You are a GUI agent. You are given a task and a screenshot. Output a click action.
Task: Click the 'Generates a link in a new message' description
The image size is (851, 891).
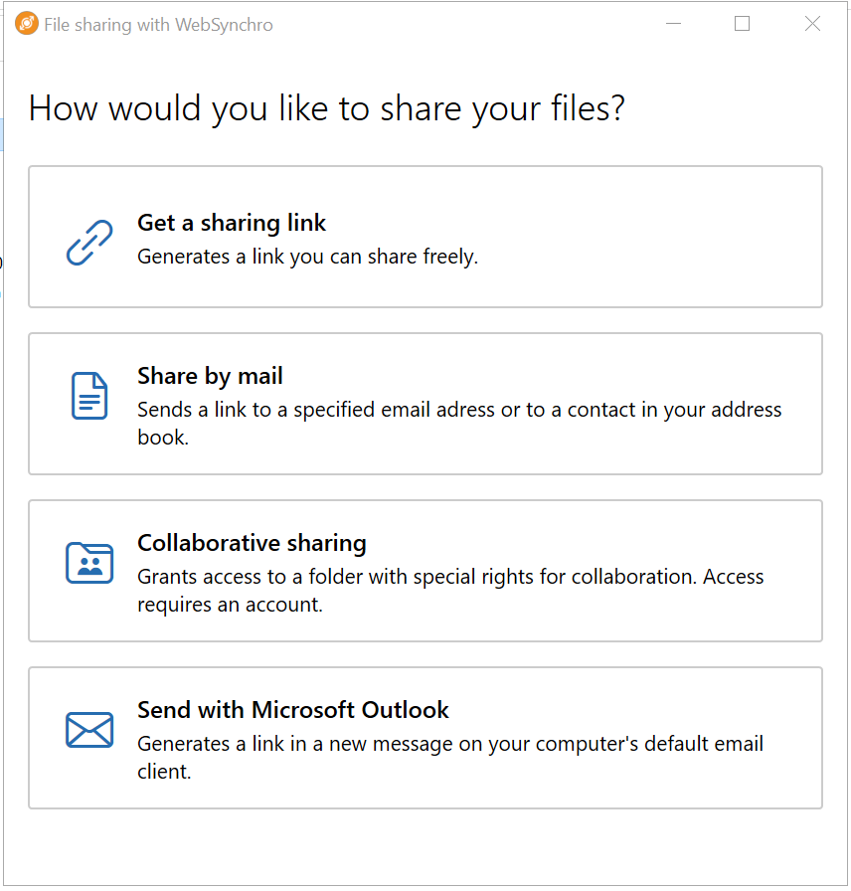tap(450, 758)
